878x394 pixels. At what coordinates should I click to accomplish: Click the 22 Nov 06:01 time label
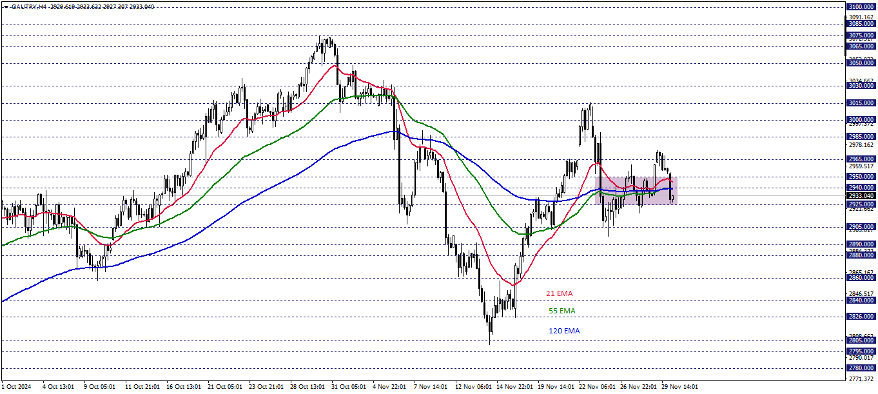tap(597, 387)
